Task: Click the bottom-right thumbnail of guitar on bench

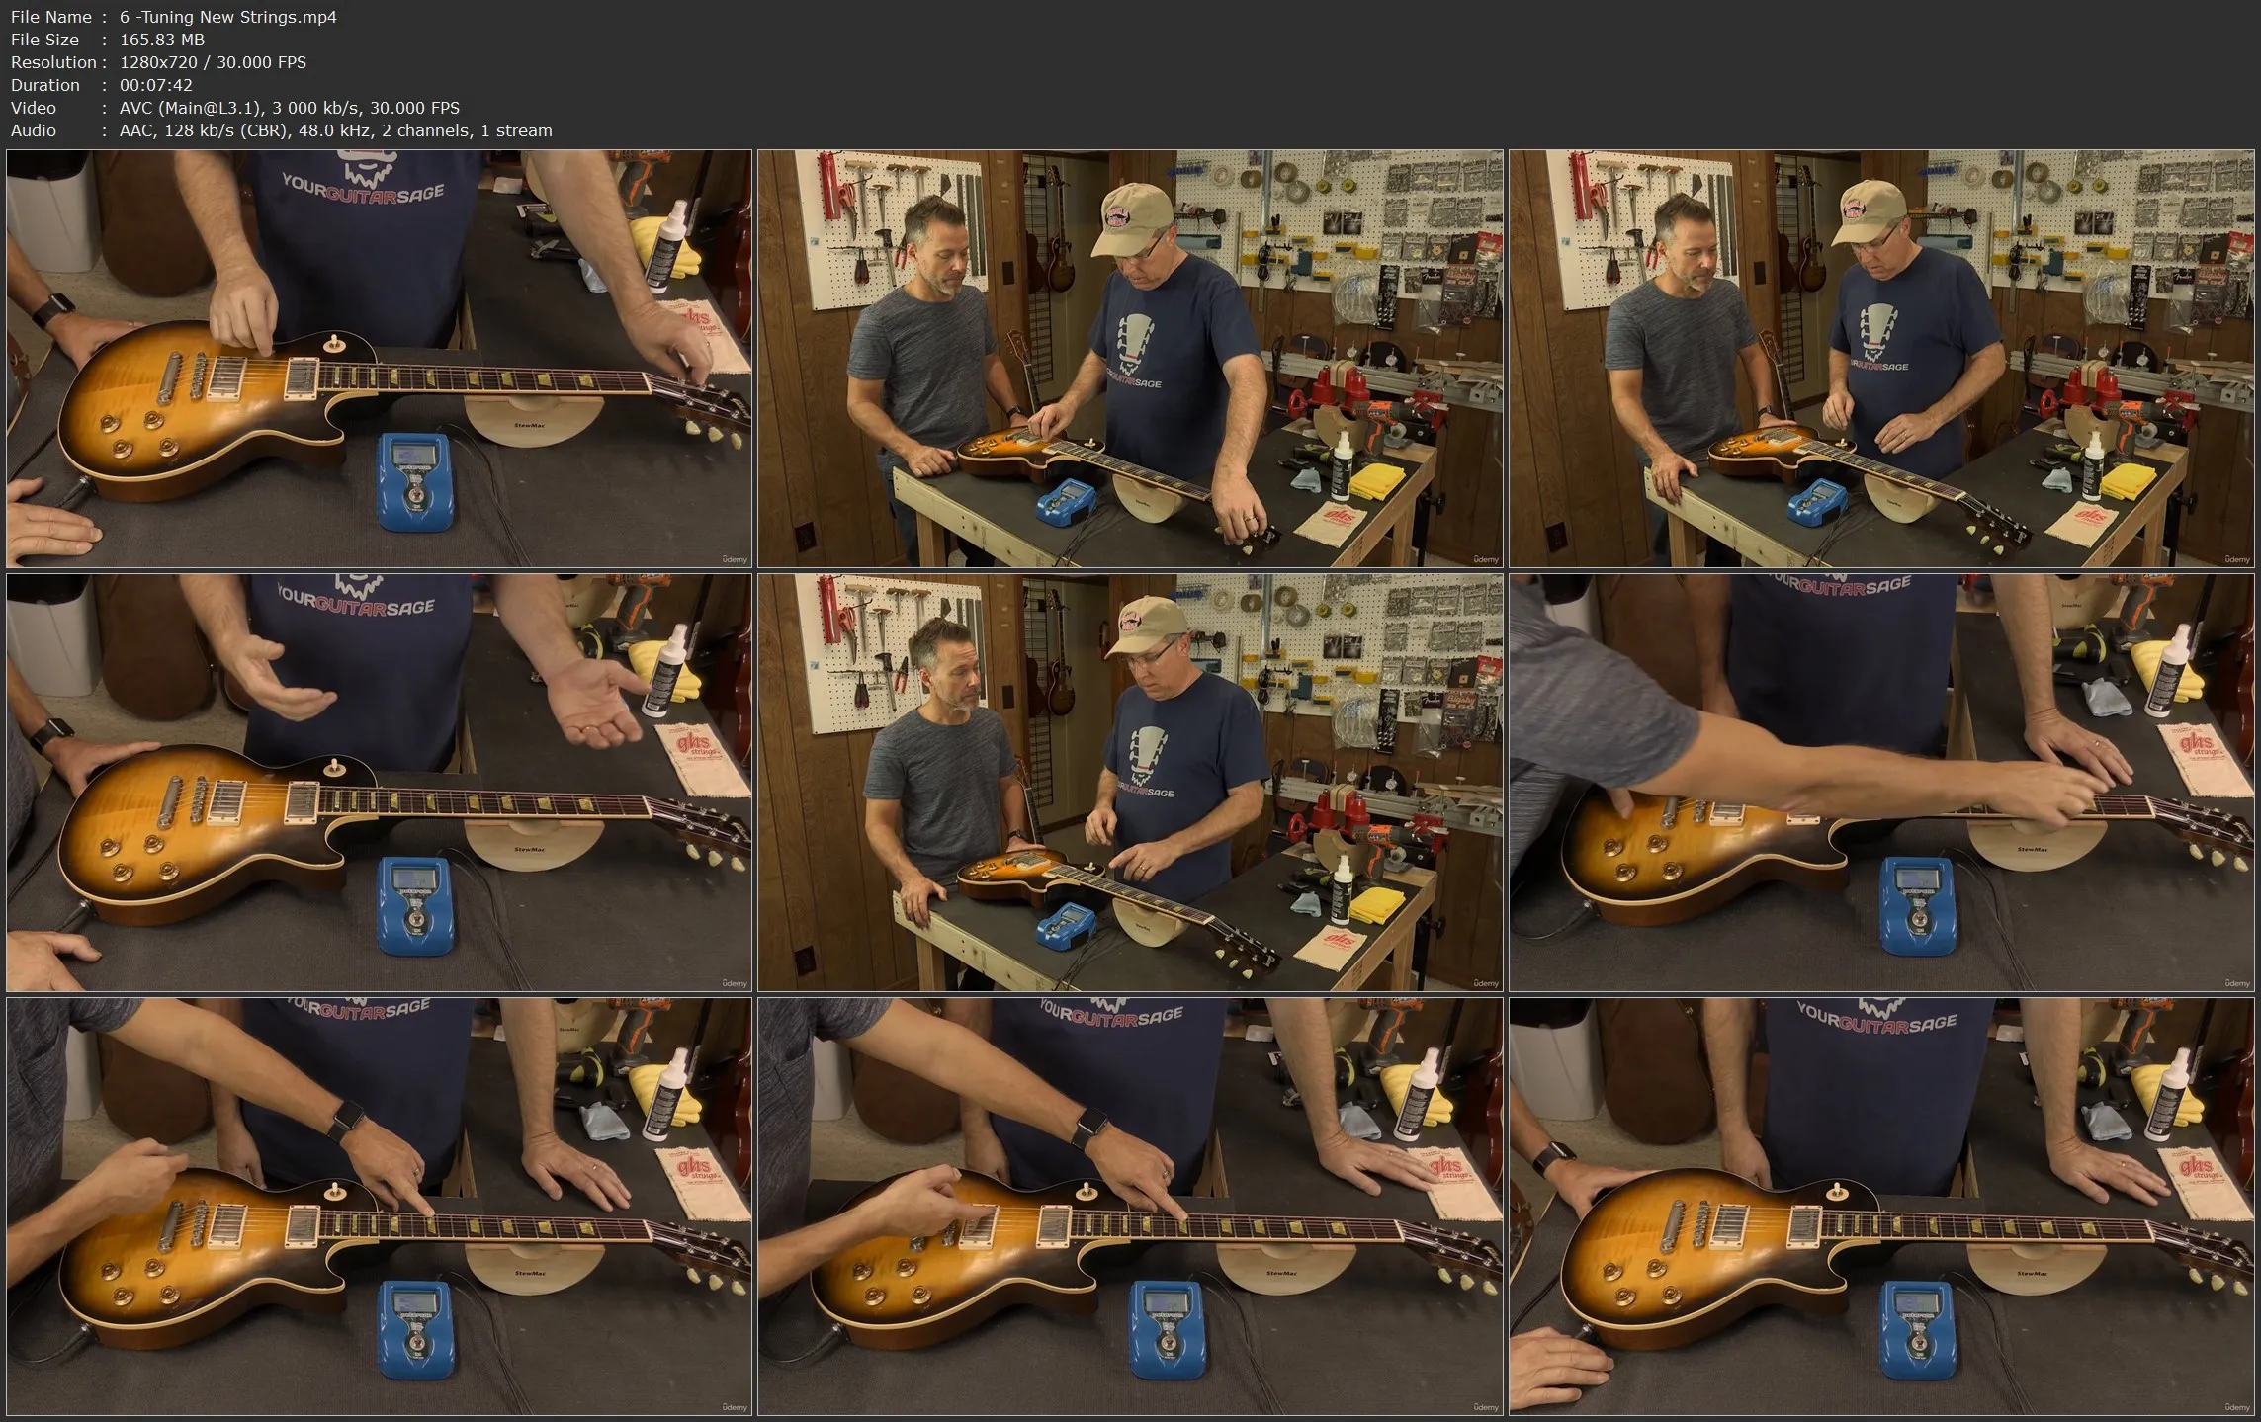Action: click(x=1881, y=1206)
